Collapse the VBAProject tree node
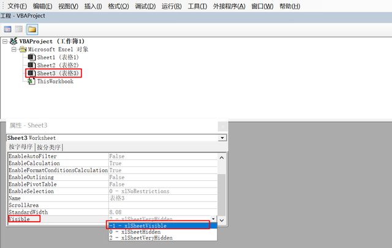 pyautogui.click(x=5, y=42)
